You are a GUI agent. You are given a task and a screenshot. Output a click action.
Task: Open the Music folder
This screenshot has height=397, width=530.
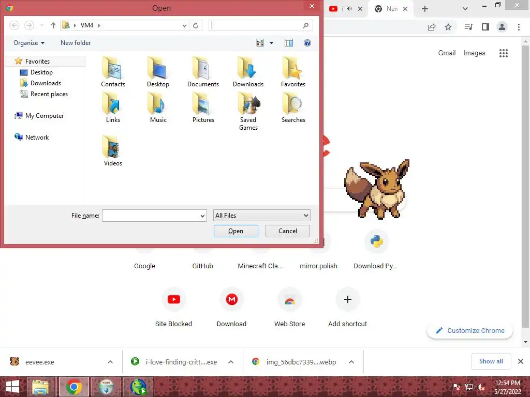[158, 108]
